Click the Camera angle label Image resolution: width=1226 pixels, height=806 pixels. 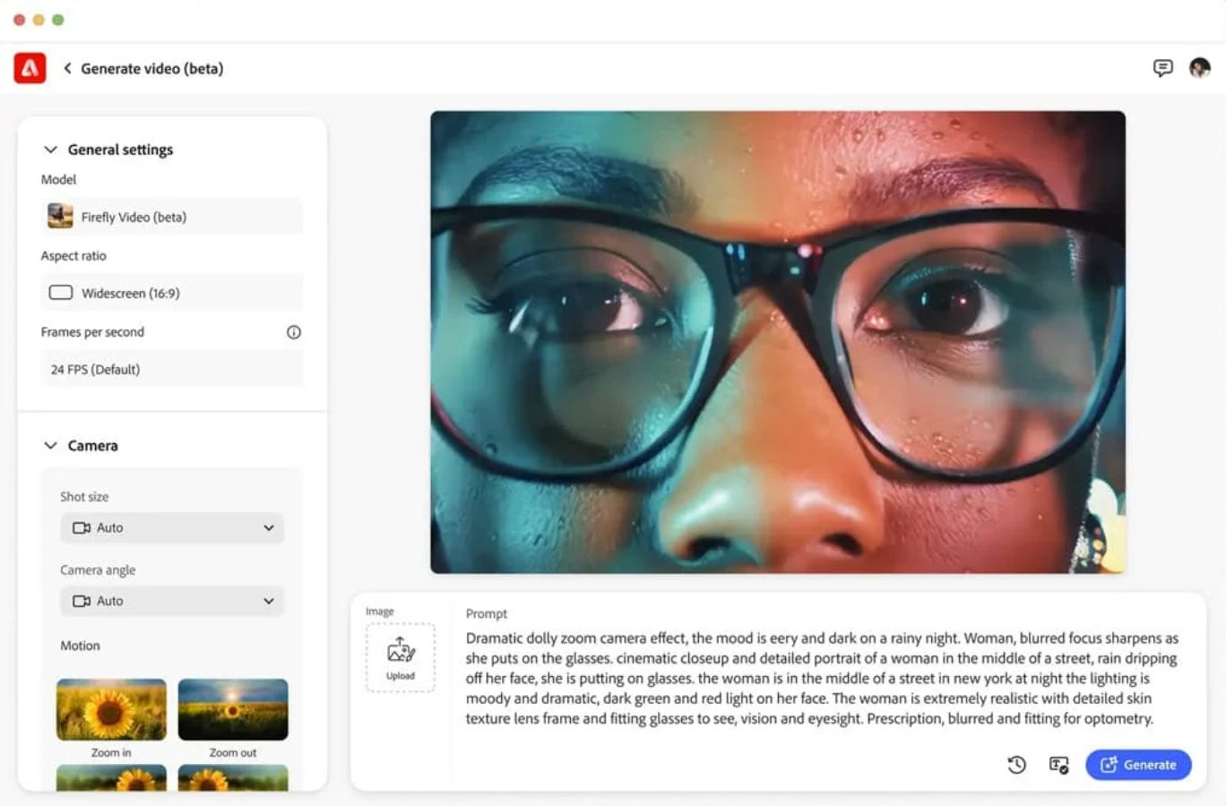click(98, 570)
